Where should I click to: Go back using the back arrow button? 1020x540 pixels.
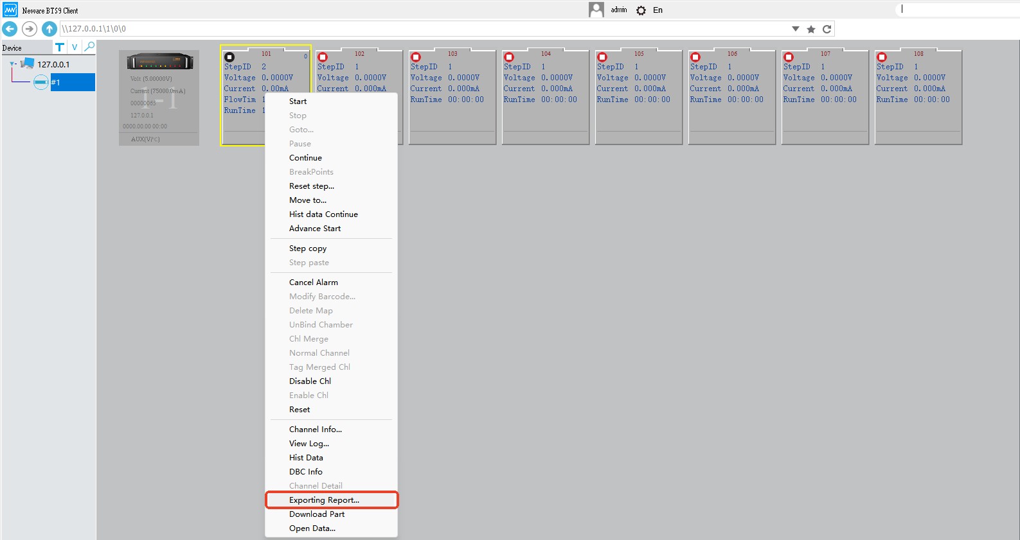pyautogui.click(x=10, y=29)
